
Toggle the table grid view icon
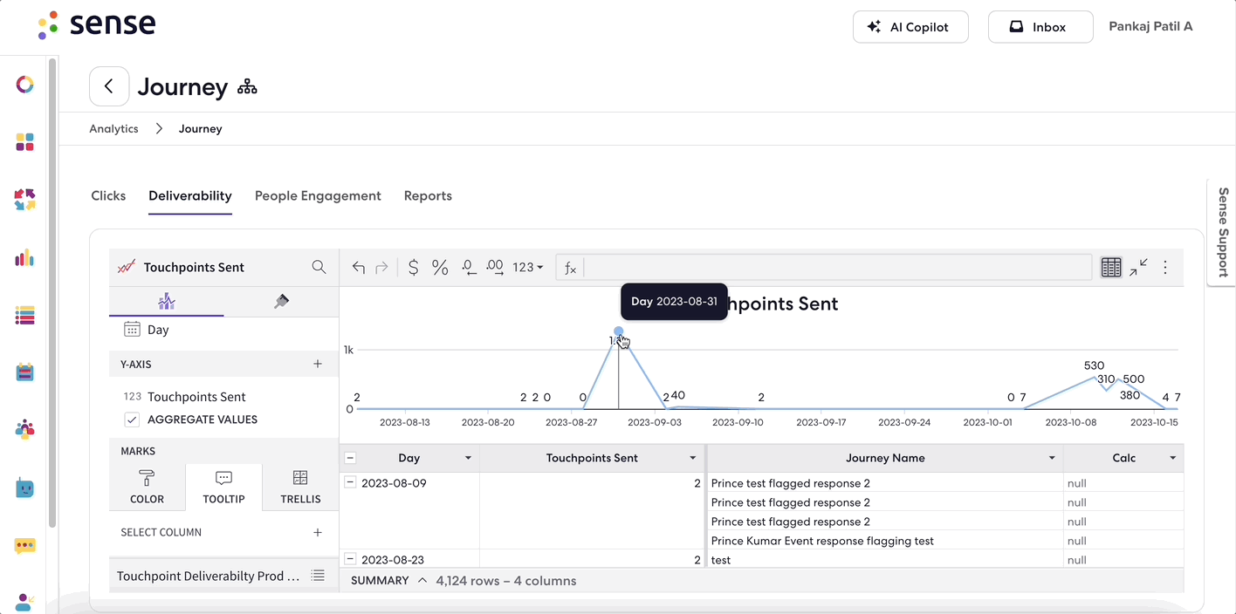1110,268
